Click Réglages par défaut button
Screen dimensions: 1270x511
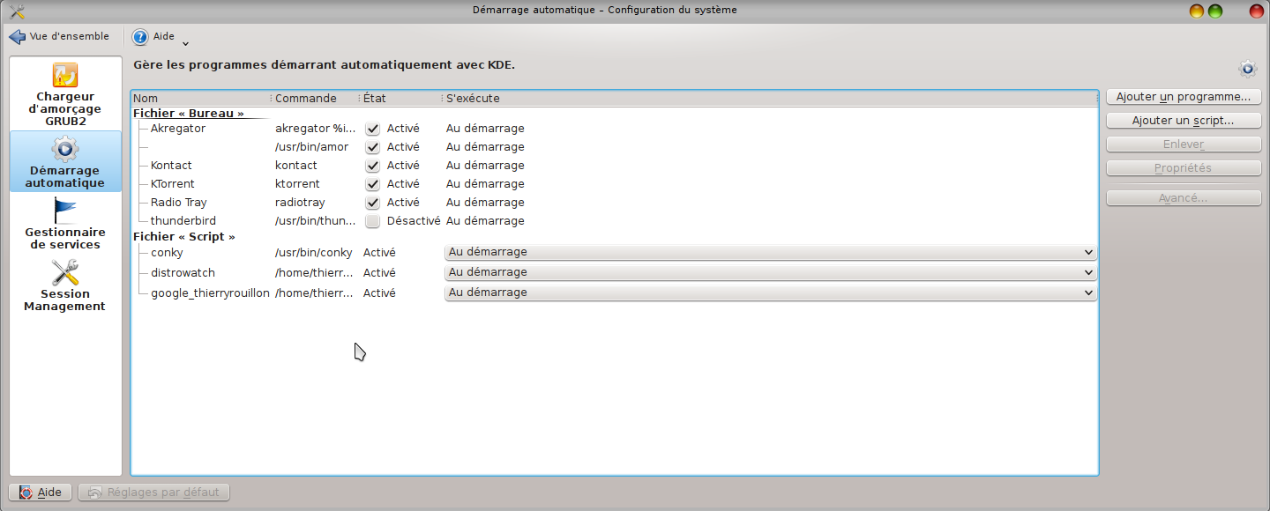click(x=154, y=492)
